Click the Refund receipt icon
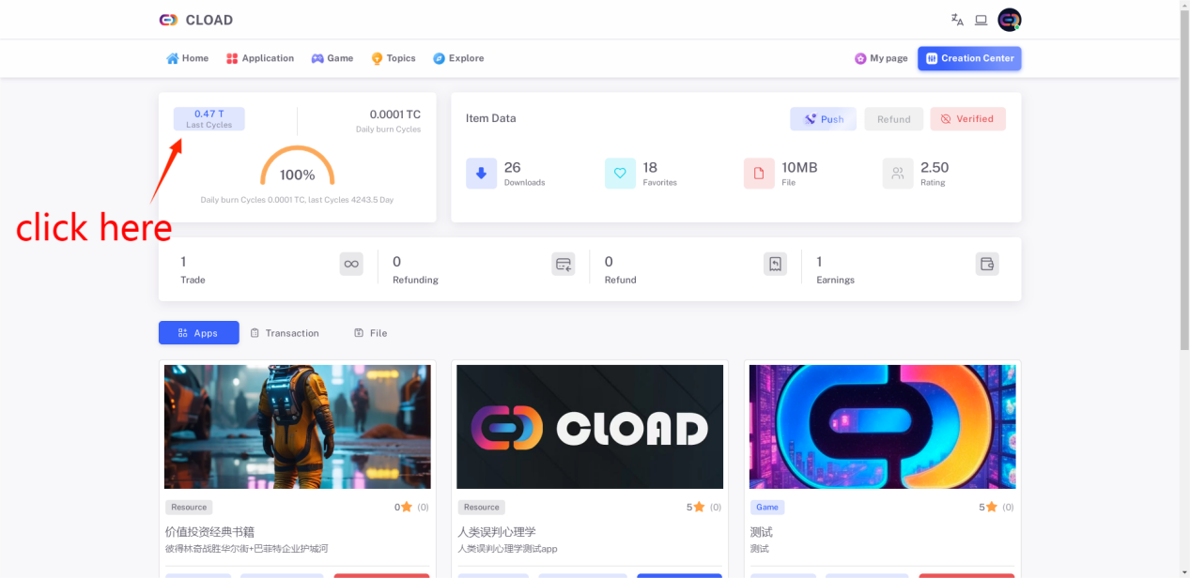This screenshot has width=1190, height=578. pos(776,265)
